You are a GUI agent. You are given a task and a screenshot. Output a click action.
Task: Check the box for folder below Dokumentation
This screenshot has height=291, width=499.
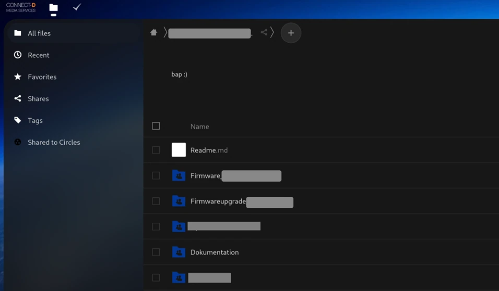(x=156, y=277)
